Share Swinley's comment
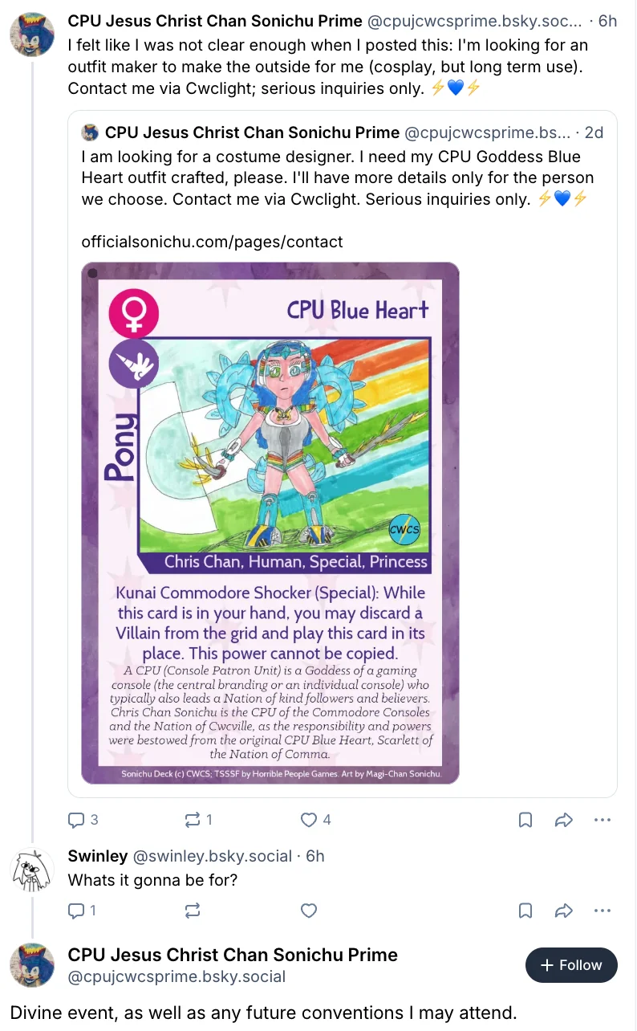 point(564,911)
